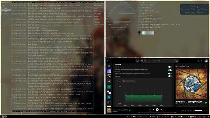Open Spotify user profile avatar

click(206, 61)
